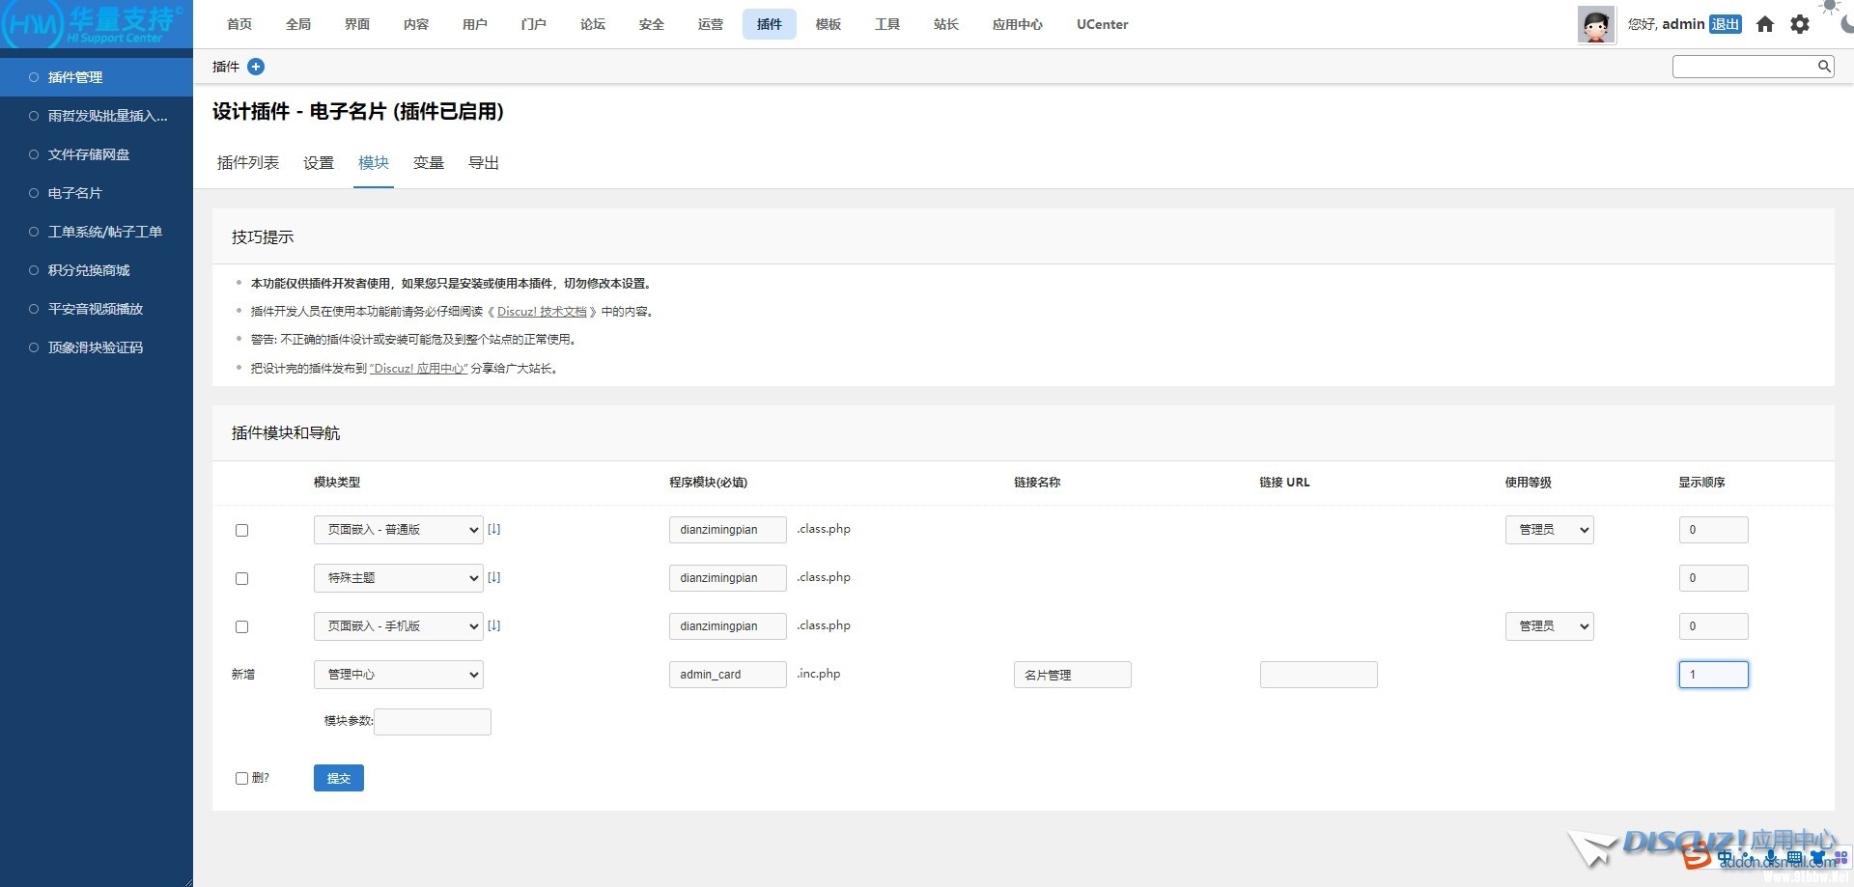The width and height of the screenshot is (1854, 887).
Task: Click the Sogou toolbar microphone icon
Action: pos(1770,857)
